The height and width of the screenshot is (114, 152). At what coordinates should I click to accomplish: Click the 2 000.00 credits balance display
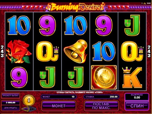(x=11, y=103)
